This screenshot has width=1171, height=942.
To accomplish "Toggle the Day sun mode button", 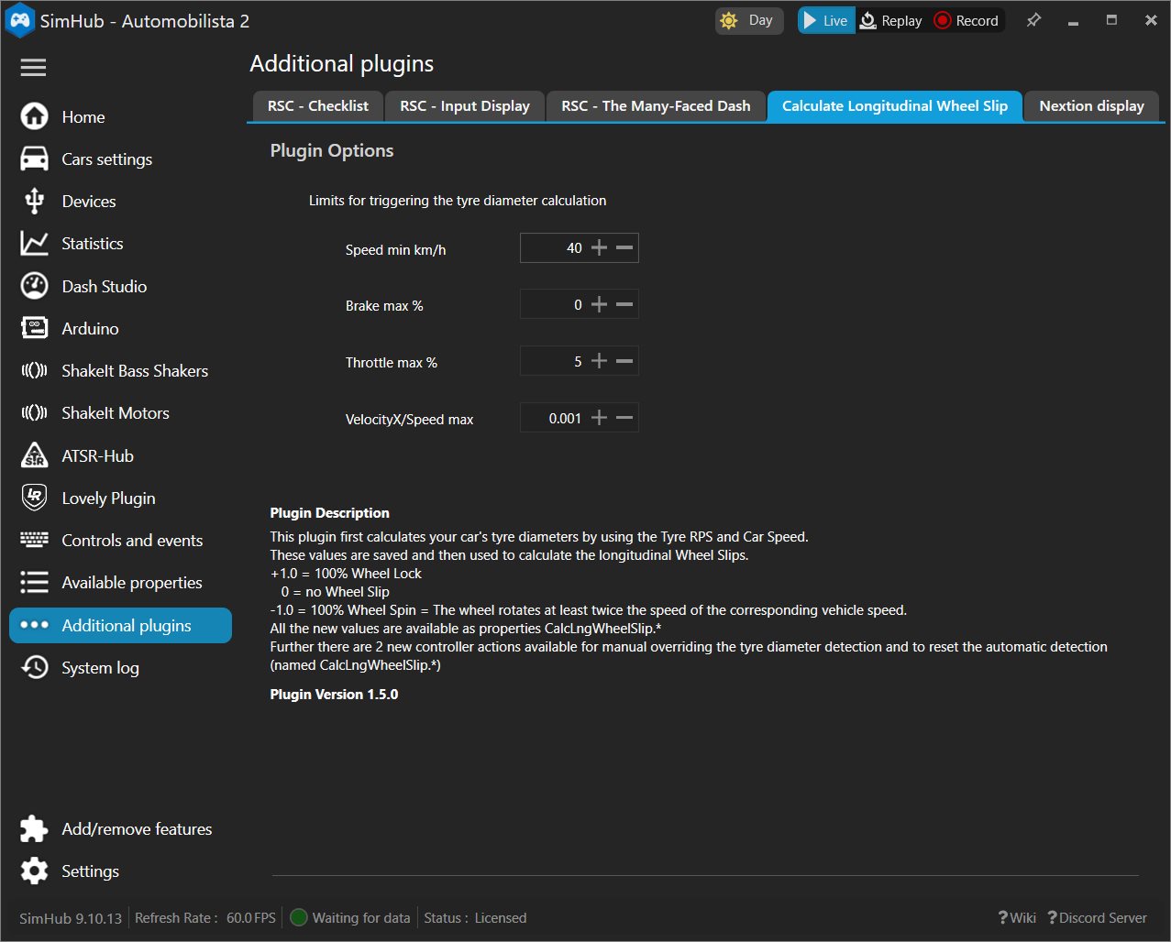I will (x=749, y=20).
